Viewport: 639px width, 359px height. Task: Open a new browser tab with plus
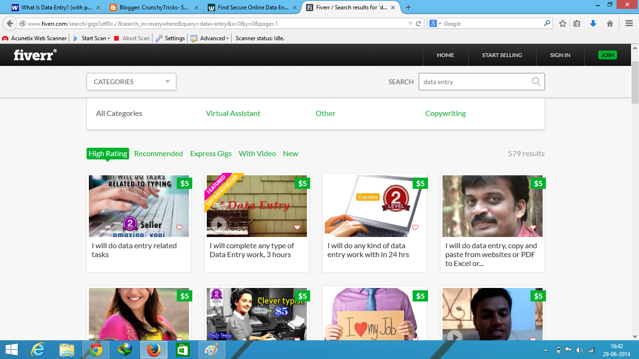click(408, 7)
